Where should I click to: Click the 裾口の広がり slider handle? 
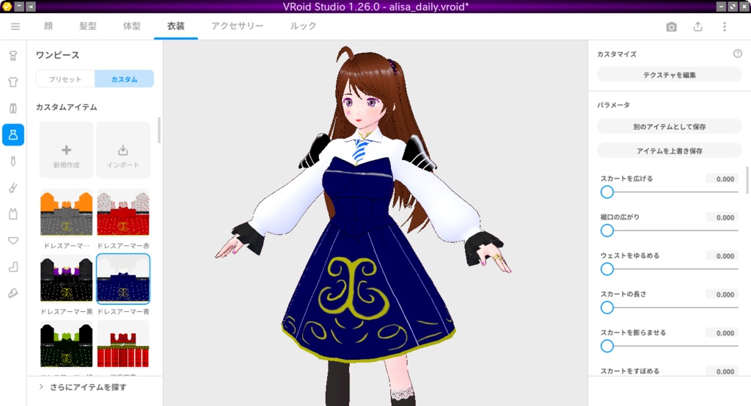tap(607, 231)
